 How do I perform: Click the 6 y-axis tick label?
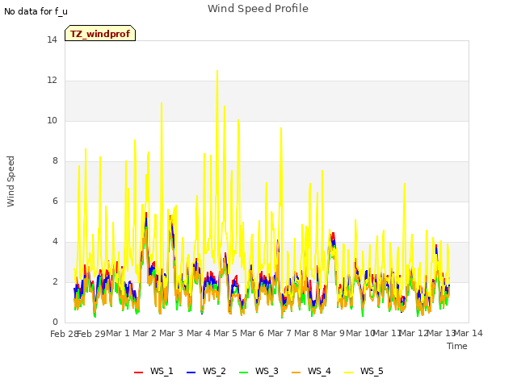(55, 201)
